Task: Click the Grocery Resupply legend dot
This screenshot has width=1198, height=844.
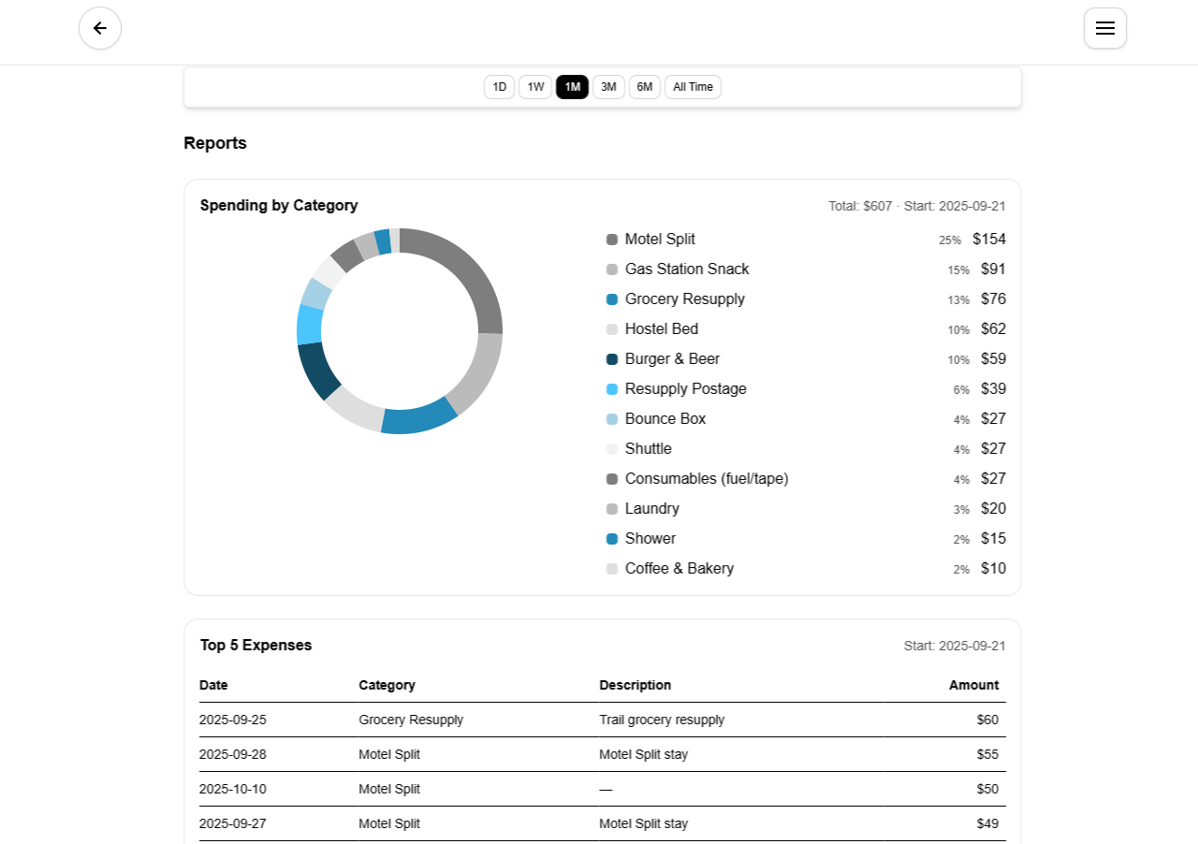Action: pyautogui.click(x=612, y=299)
